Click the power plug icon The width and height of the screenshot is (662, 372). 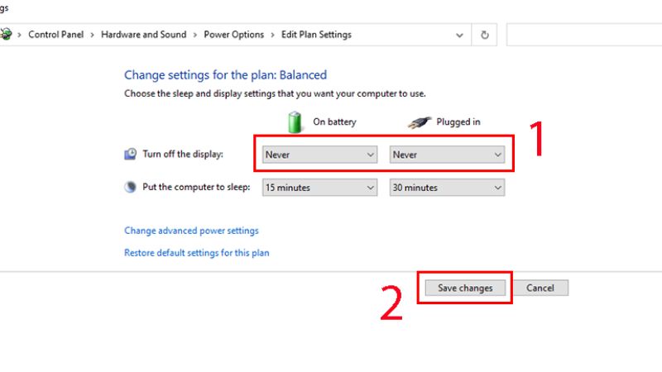[420, 122]
